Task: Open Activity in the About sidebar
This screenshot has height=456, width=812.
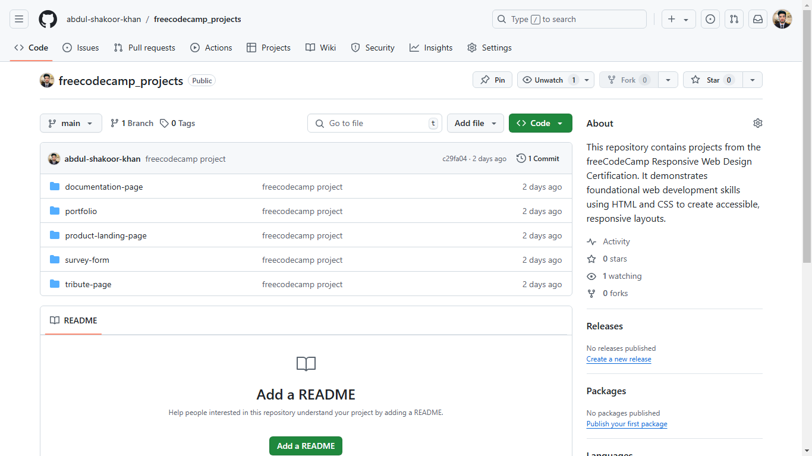Action: [x=608, y=241]
